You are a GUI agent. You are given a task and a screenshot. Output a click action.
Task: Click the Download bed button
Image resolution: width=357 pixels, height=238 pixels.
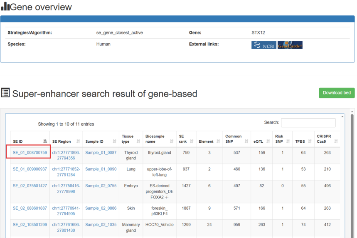336,93
